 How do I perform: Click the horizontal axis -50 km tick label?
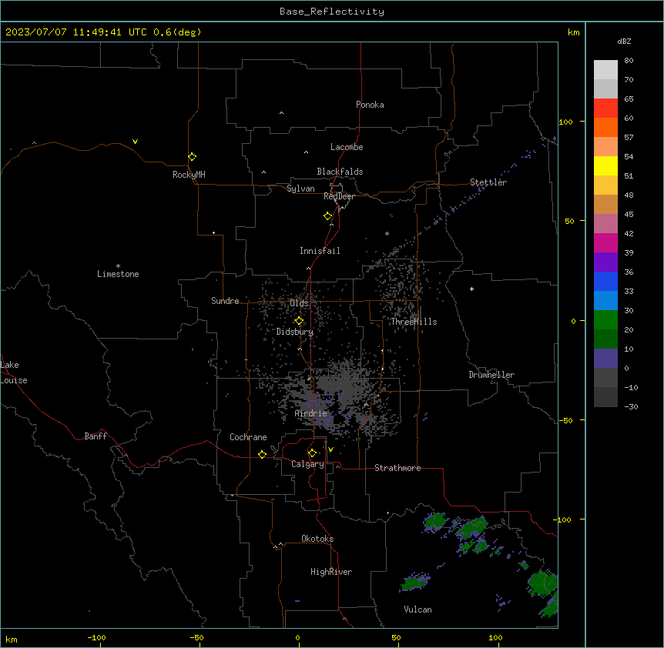point(196,637)
